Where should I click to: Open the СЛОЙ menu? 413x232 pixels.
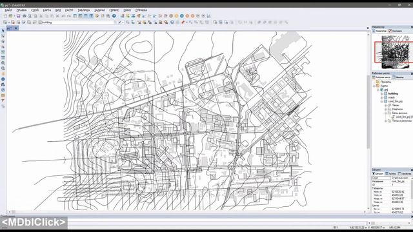click(x=35, y=10)
